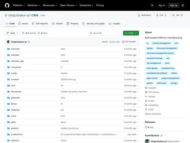This screenshot has height=143, width=190.
Task: View the 570 Commits history
Action: [x=129, y=42]
